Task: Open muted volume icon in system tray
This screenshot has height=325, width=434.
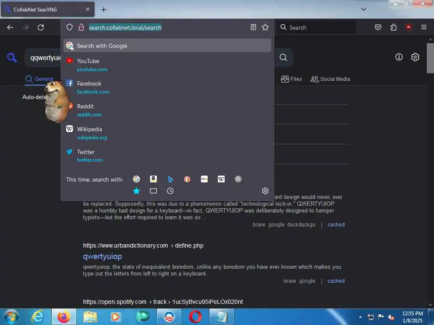Action: 391,317
